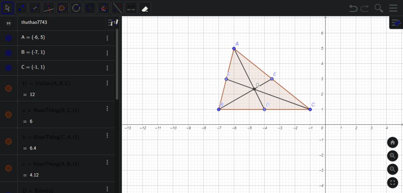Screen dimensions: 403x193
Task: Select the Circle tool
Action: point(76,8)
